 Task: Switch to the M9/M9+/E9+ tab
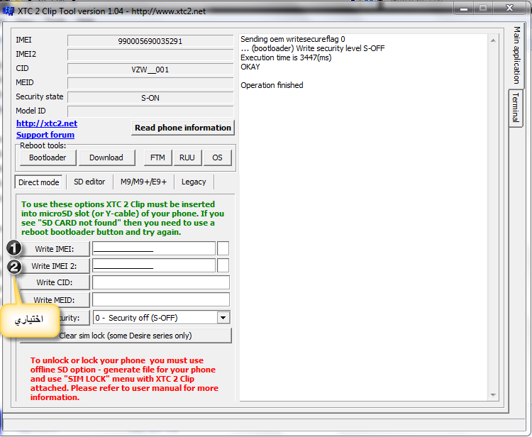144,182
